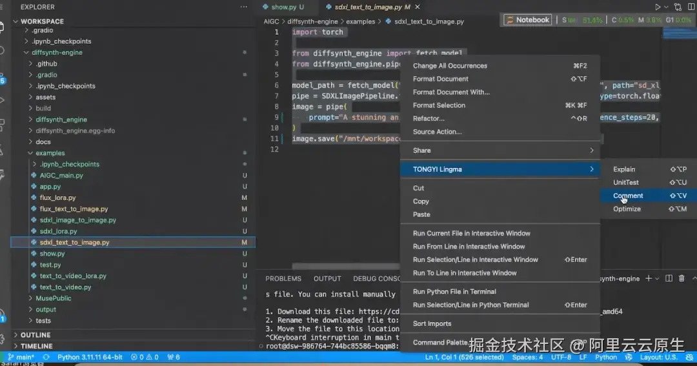The height and width of the screenshot is (366, 697).
Task: Click the Run Python File play icon
Action: pos(658,7)
